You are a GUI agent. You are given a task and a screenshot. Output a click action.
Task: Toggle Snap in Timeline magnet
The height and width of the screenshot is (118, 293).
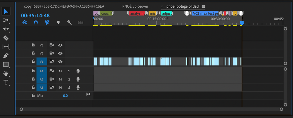tap(36, 22)
